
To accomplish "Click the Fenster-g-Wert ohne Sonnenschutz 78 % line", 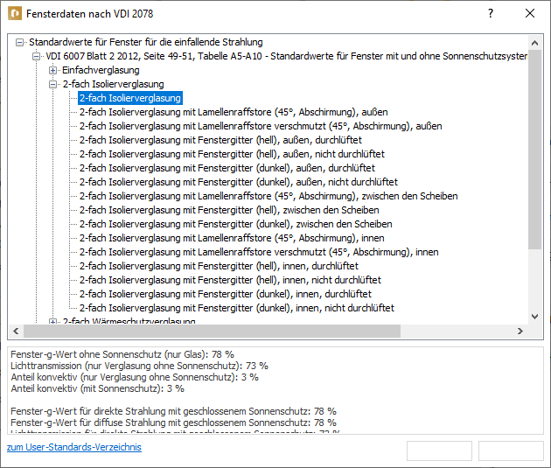I will click(x=122, y=354).
